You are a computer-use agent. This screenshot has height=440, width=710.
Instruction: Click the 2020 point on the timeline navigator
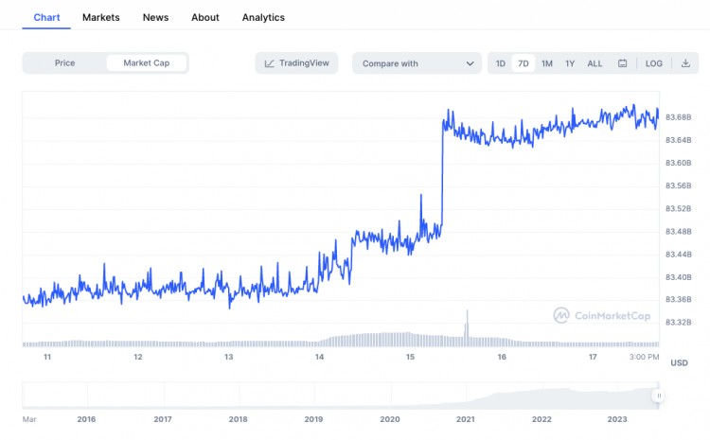click(389, 418)
